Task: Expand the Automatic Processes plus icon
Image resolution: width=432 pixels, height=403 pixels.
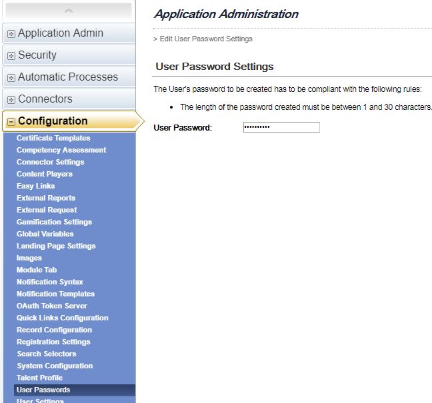Action: [11, 78]
